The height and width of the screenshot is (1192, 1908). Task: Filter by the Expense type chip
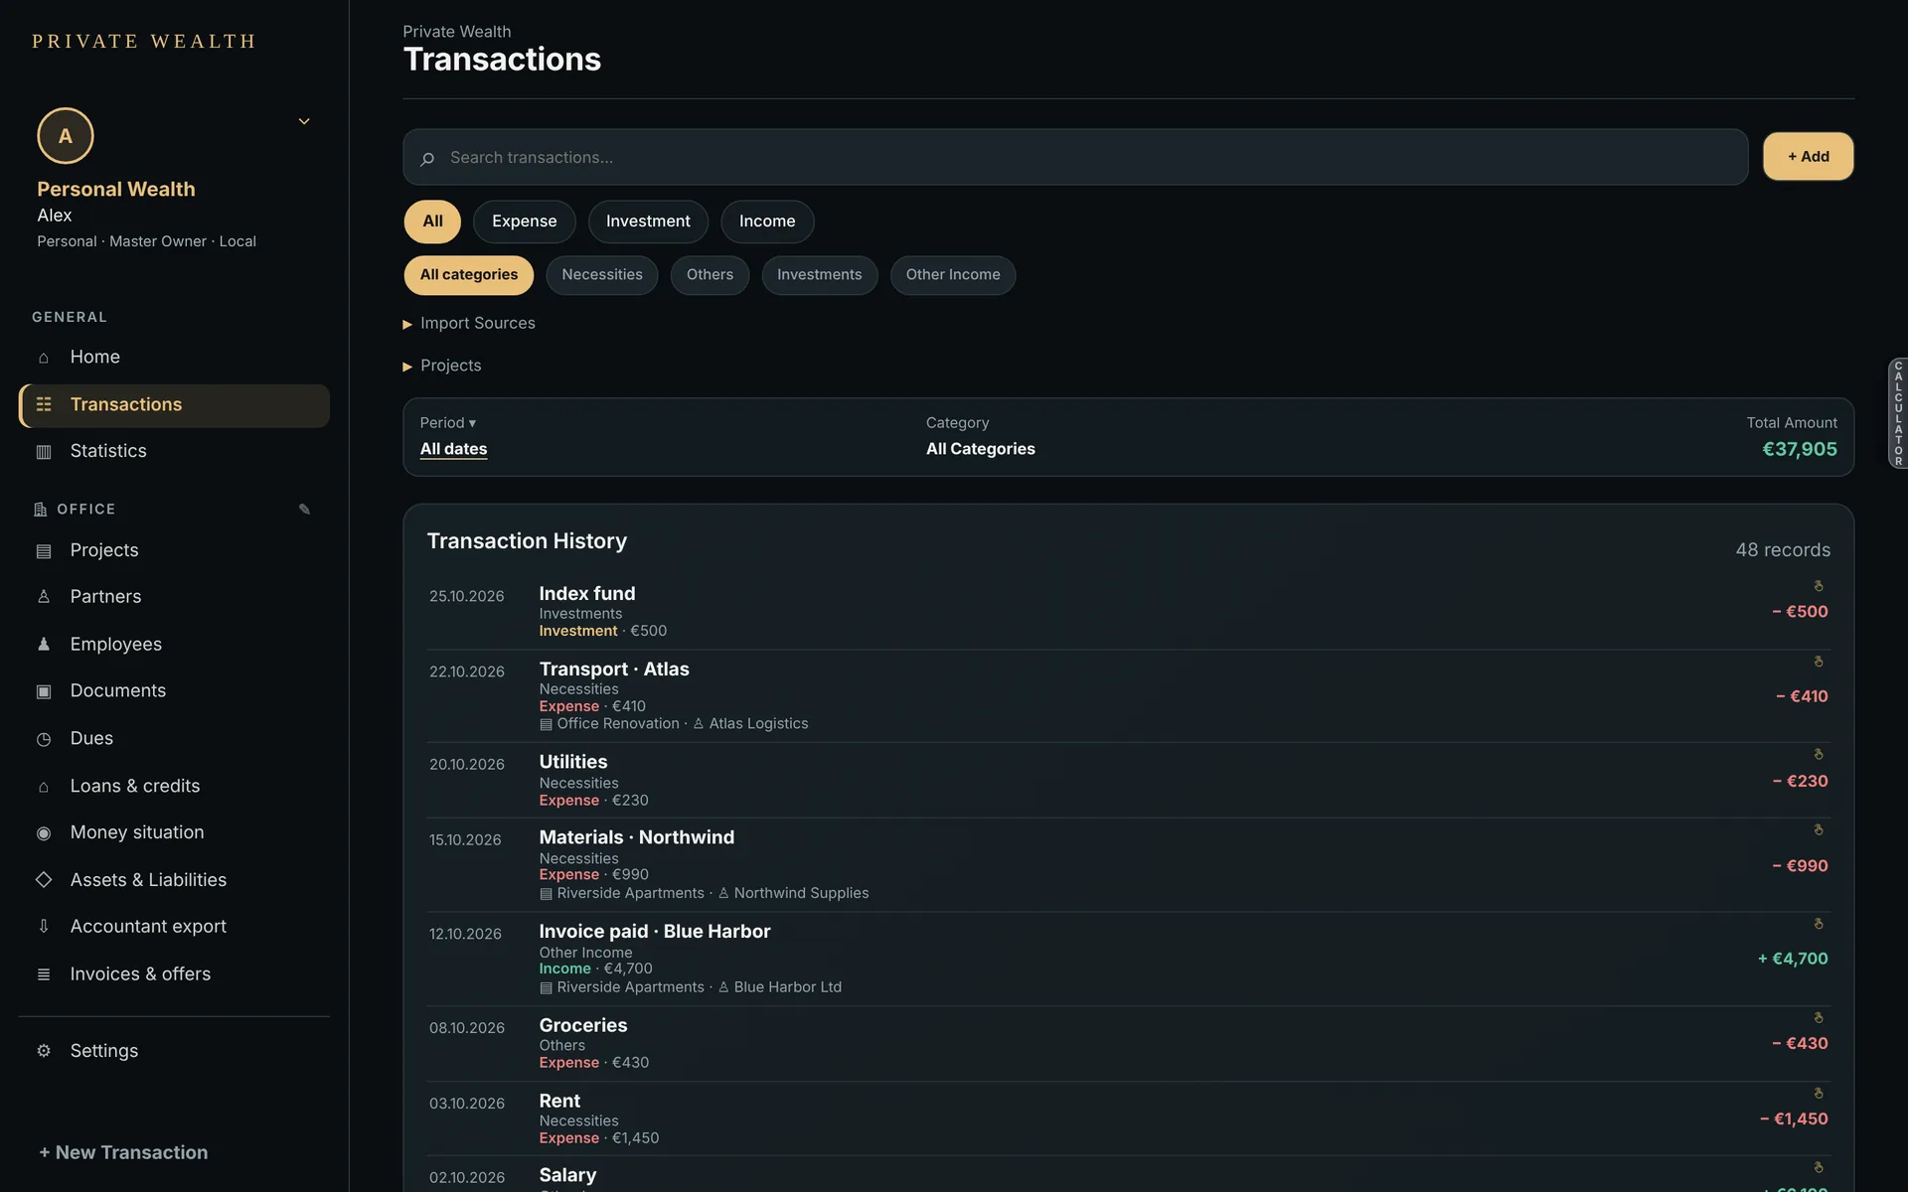tap(525, 222)
